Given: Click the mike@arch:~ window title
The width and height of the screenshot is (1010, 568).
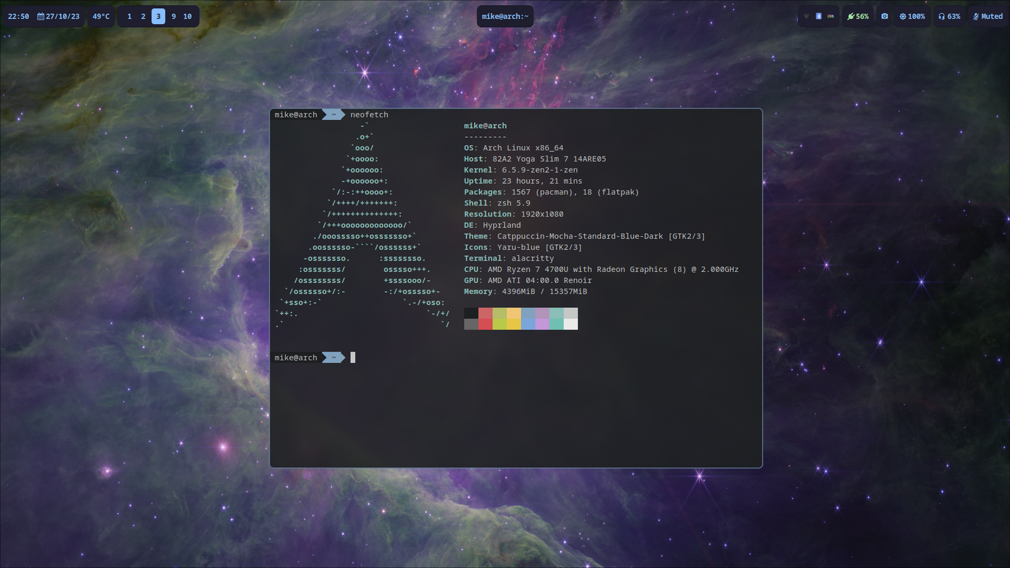Looking at the screenshot, I should [x=505, y=16].
